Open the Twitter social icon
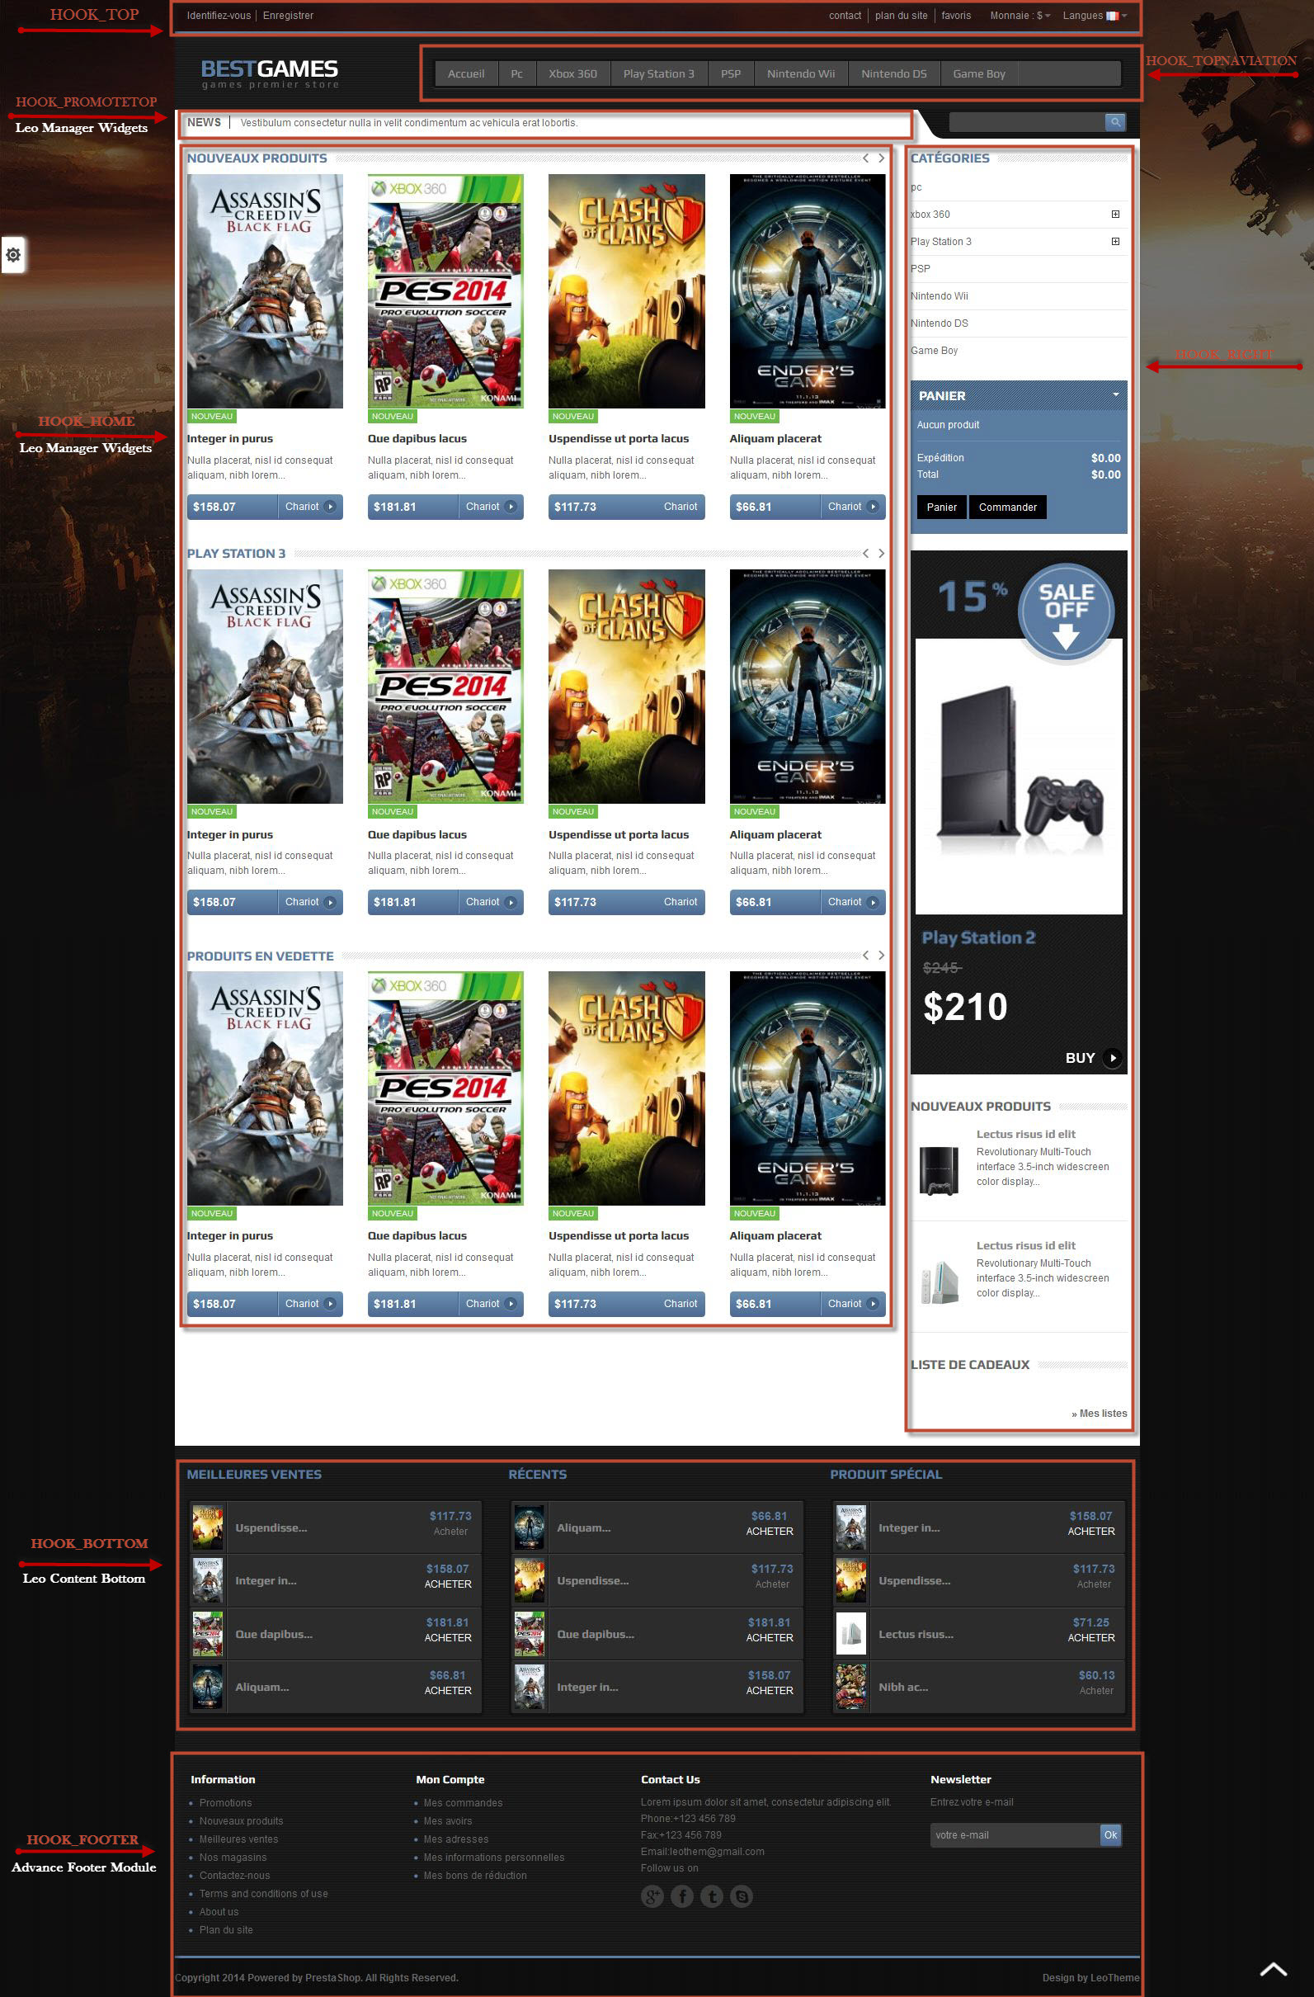Image resolution: width=1314 pixels, height=1997 pixels. point(712,1895)
